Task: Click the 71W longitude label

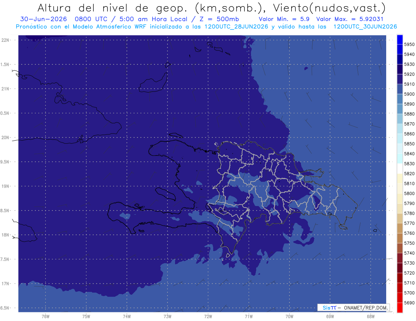Action: click(x=249, y=316)
